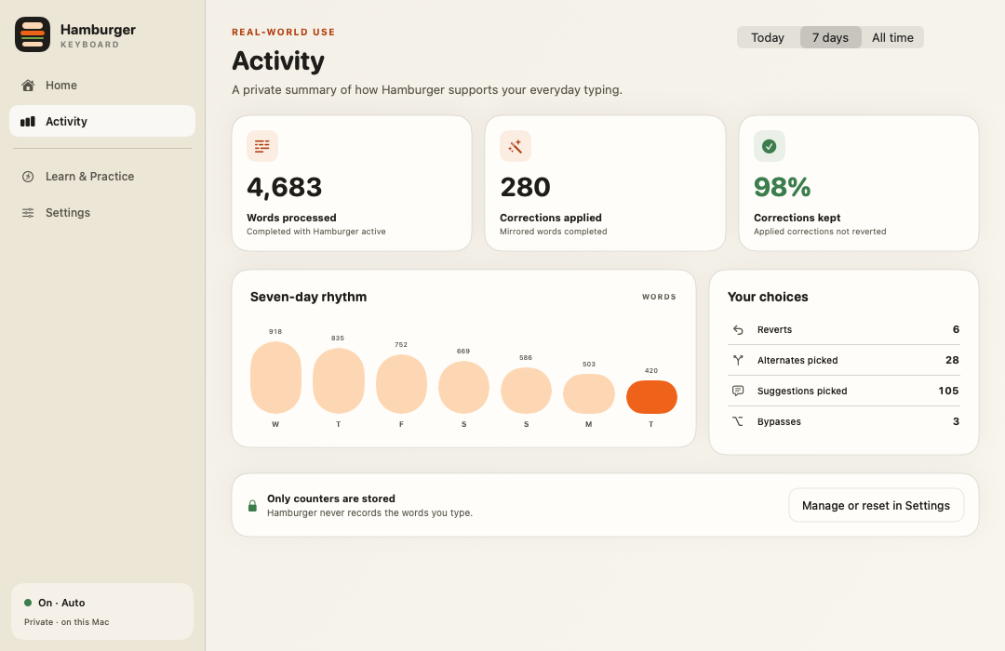Click the first Thursday bar showing 835
1005x651 pixels.
pyautogui.click(x=339, y=380)
